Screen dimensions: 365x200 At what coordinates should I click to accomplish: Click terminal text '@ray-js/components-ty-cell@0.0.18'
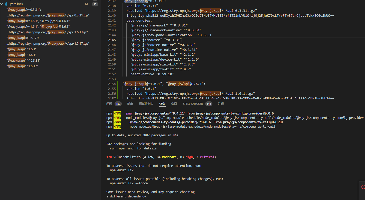[253, 122]
